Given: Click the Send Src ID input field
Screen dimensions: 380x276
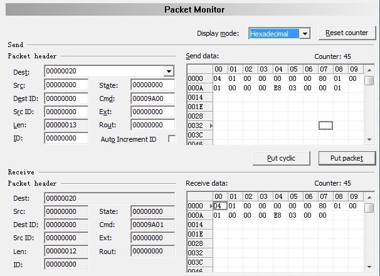Looking at the screenshot, I should [66, 112].
